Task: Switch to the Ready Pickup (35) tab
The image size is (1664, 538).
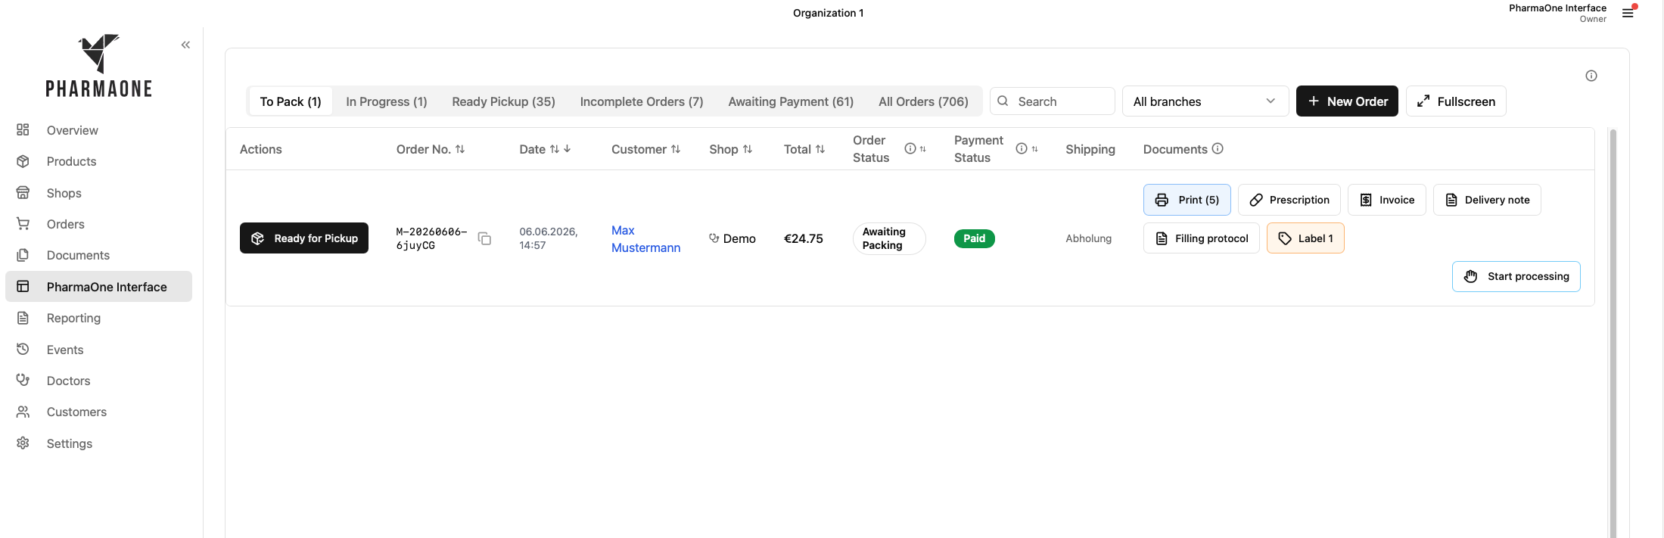Action: tap(503, 101)
